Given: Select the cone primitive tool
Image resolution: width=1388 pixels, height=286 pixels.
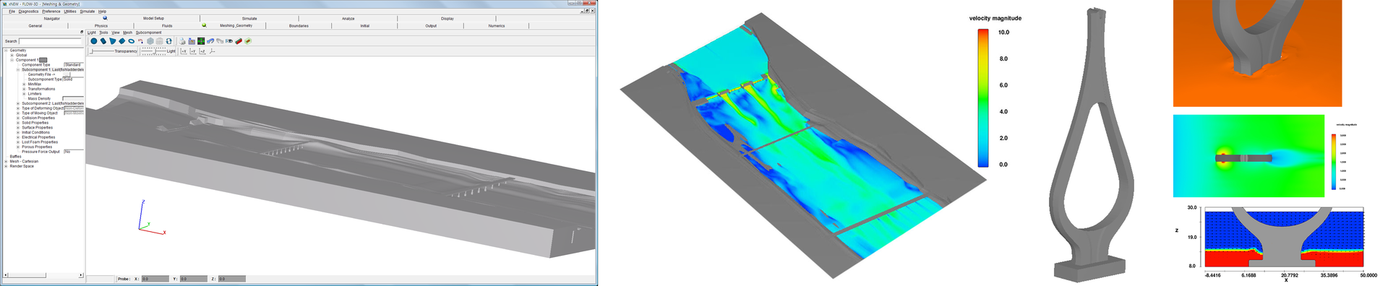Looking at the screenshot, I should [x=113, y=41].
